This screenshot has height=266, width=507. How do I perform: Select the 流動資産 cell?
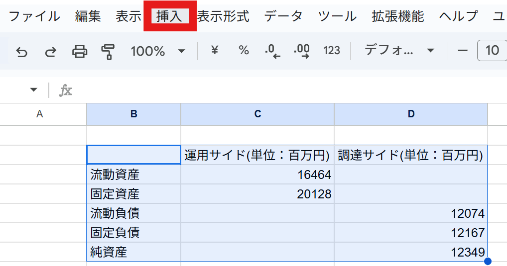click(x=133, y=175)
